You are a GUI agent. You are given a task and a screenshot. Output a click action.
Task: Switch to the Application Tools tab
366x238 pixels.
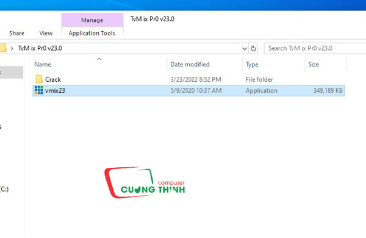click(91, 33)
